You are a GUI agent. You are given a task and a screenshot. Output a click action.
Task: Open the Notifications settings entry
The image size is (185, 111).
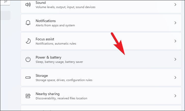(x=101, y=23)
